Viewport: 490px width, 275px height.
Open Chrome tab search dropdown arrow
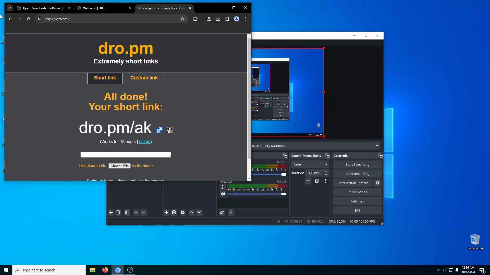[x=10, y=8]
